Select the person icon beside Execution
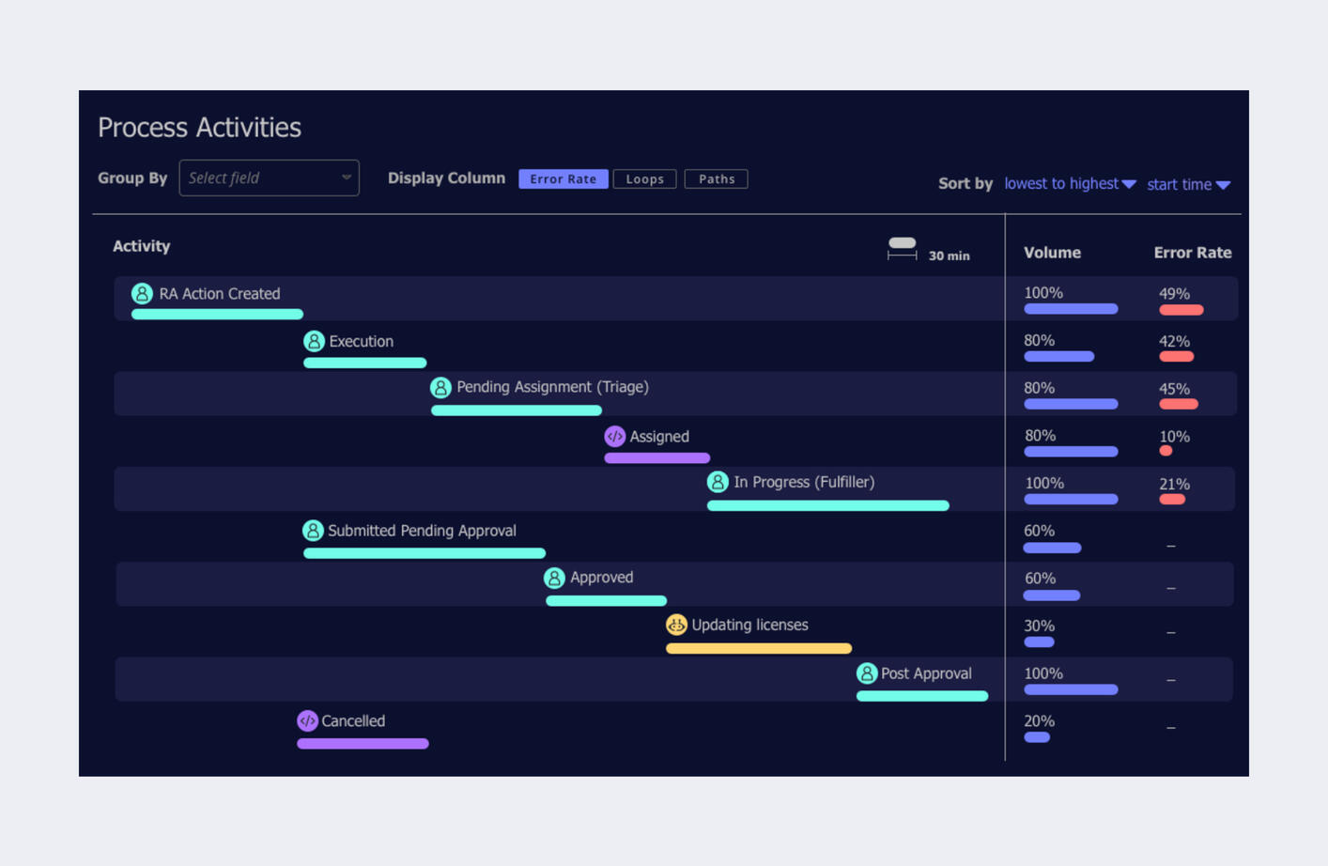1328x866 pixels. 313,342
